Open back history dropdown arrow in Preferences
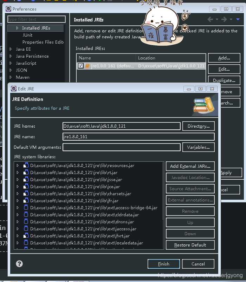The width and height of the screenshot is (246, 282). click(x=217, y=19)
